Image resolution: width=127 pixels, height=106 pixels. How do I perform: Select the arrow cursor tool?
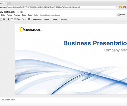click(x=9, y=19)
